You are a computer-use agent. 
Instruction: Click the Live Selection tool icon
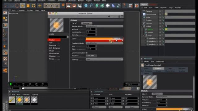(x=17, y=6)
